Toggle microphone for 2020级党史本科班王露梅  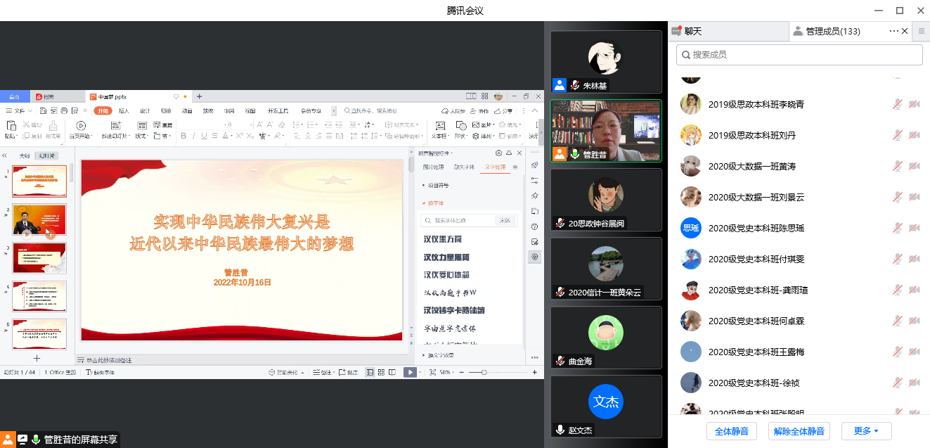pyautogui.click(x=898, y=352)
